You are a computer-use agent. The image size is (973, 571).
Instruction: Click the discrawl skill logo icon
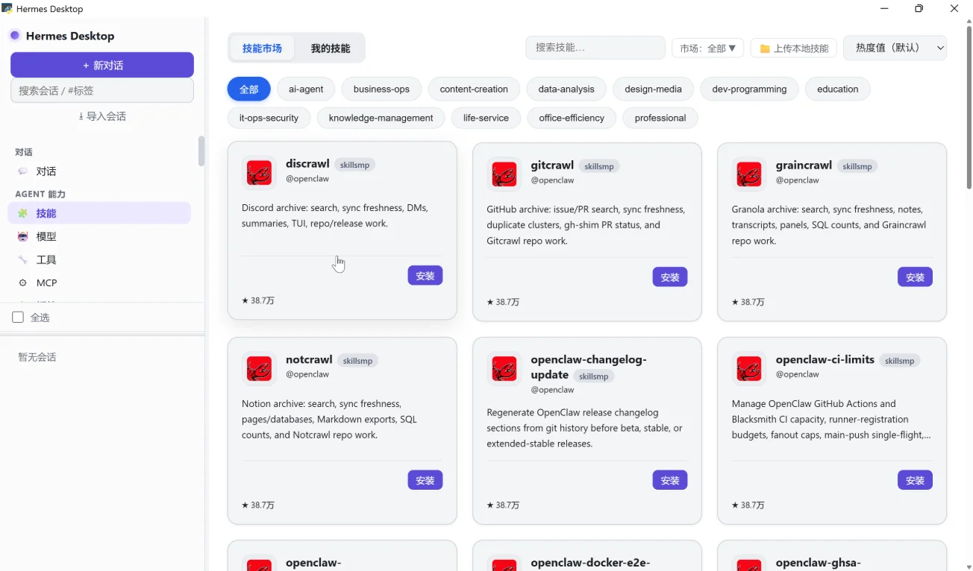click(259, 173)
